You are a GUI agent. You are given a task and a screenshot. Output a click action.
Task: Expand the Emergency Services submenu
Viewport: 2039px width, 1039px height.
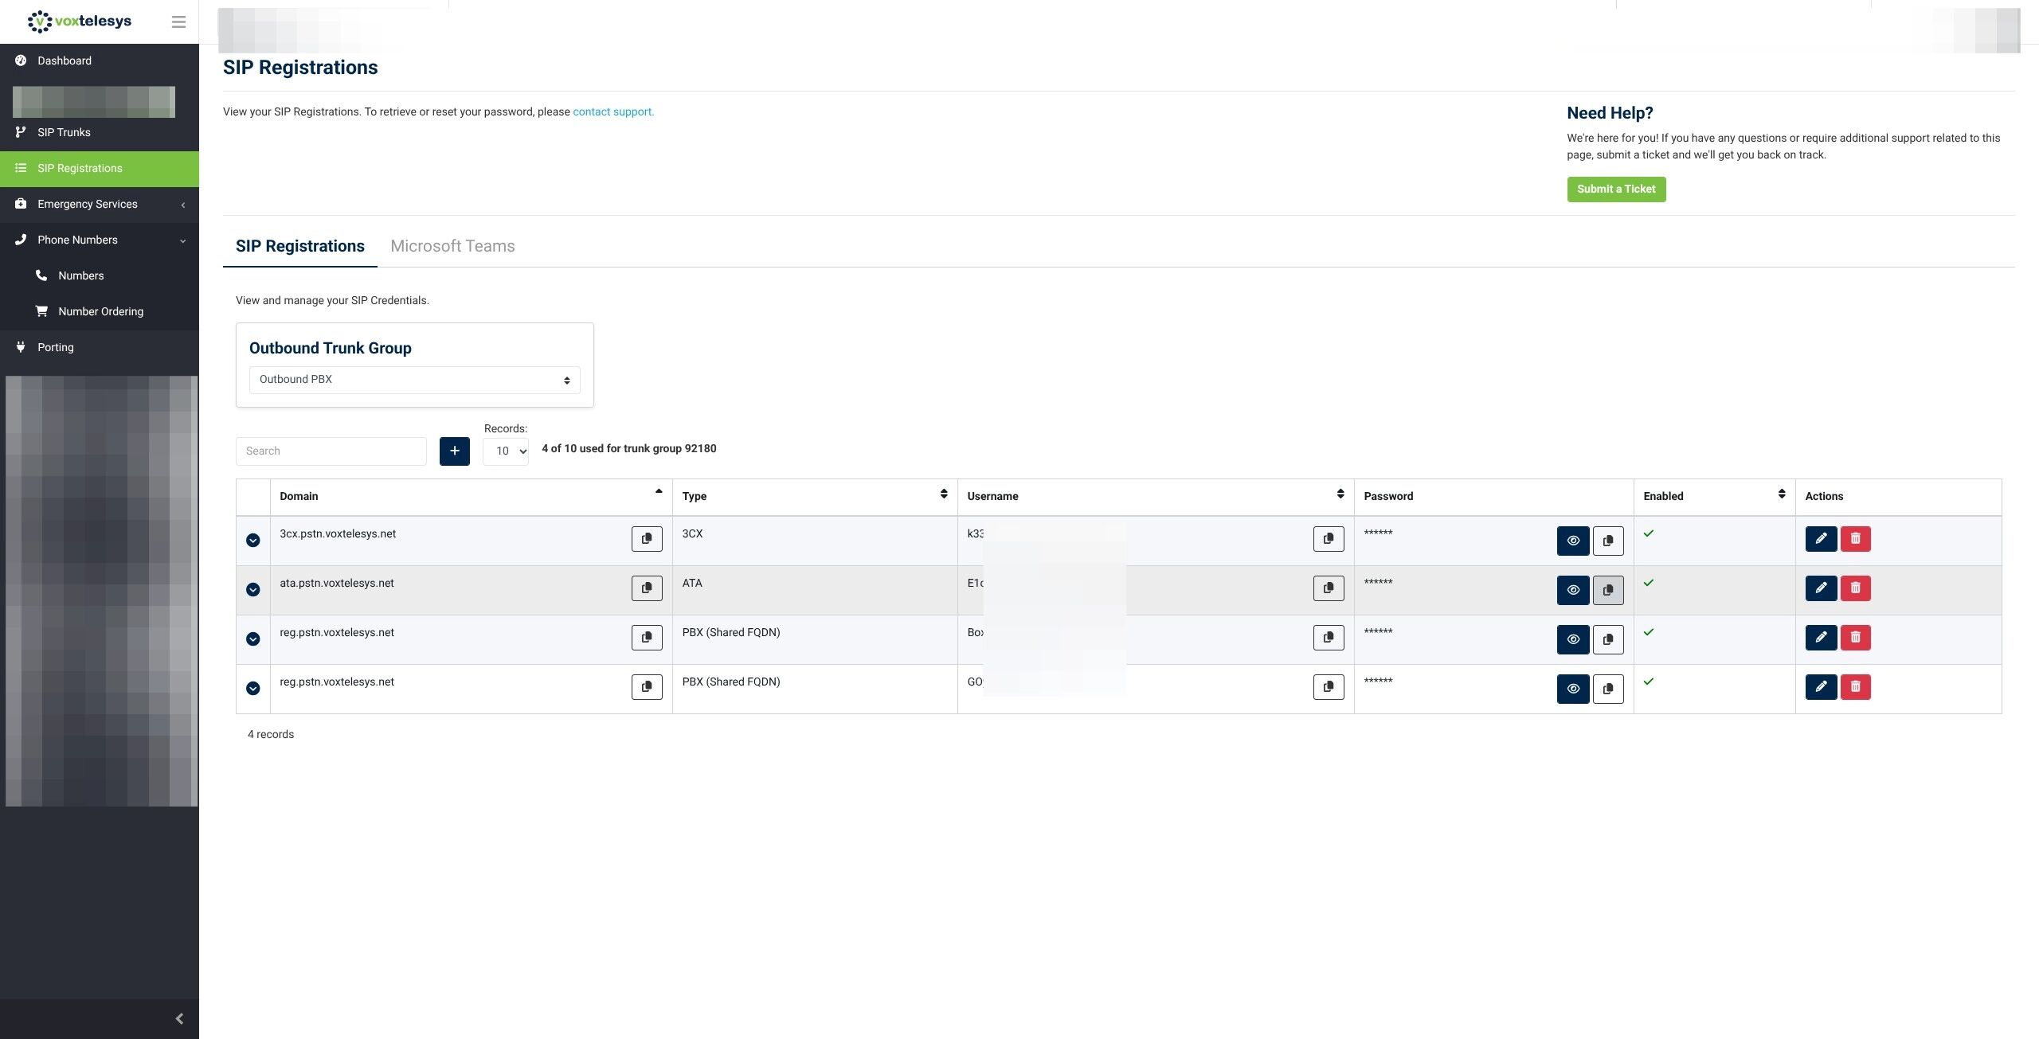click(x=100, y=205)
